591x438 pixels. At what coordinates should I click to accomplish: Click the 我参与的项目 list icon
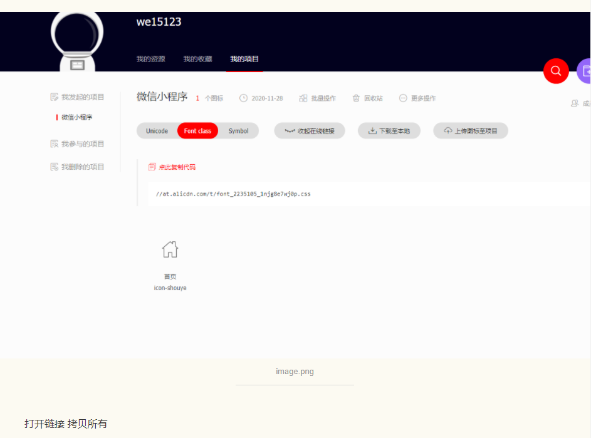(55, 144)
